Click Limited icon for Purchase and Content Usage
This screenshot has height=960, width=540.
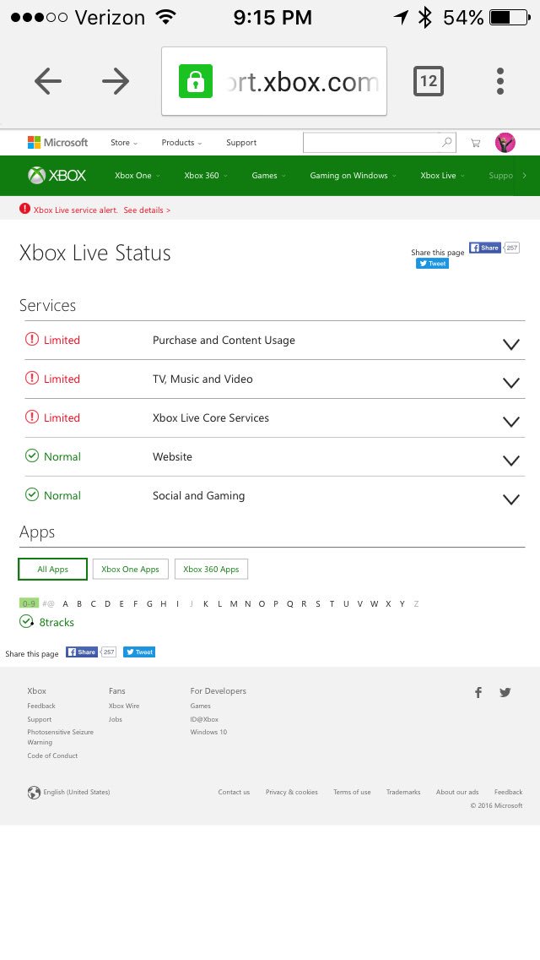click(x=32, y=339)
